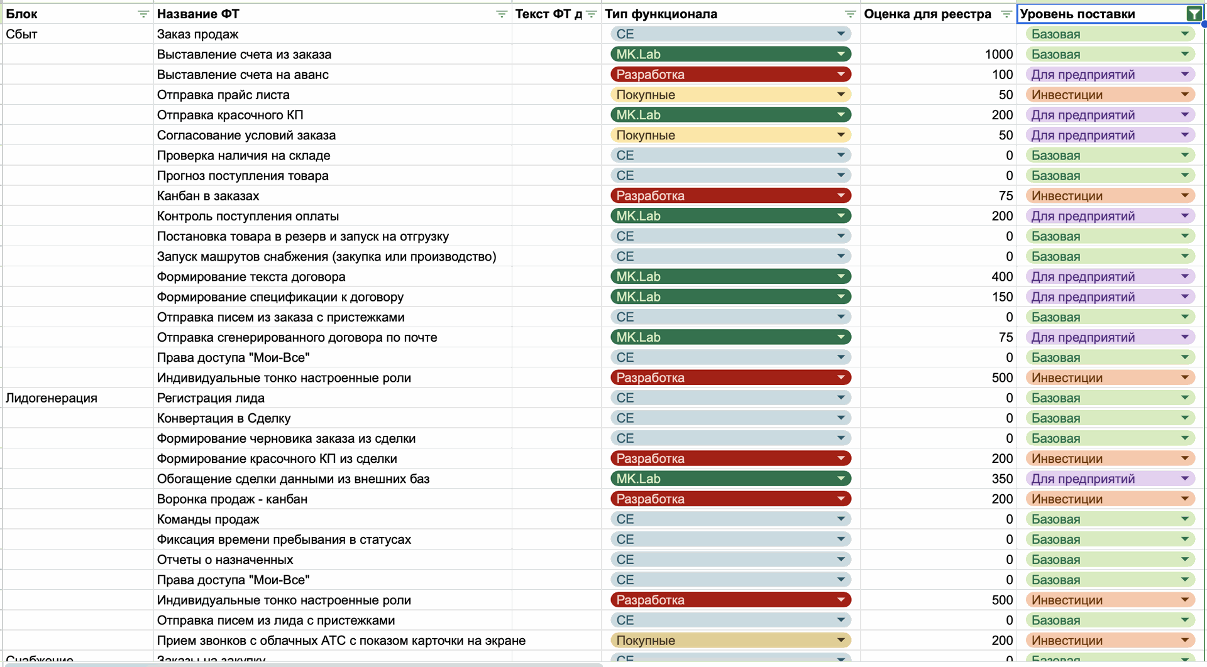Open active green filter on Уровень поставки

(1193, 14)
